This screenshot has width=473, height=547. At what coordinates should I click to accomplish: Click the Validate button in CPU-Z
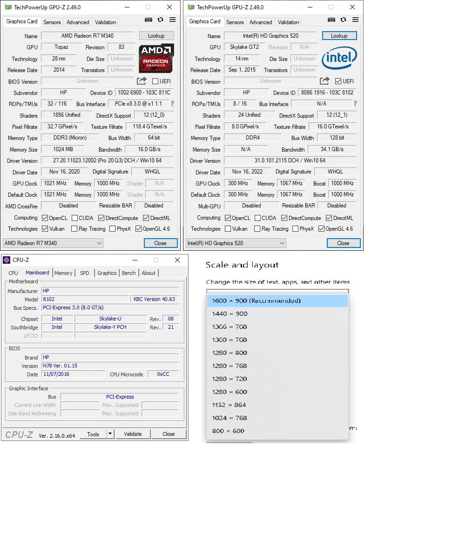click(133, 434)
